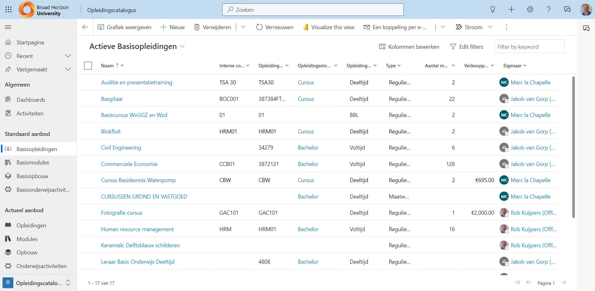Open the lightbulb assistant icon
Screen dimensions: 595x291
[x=493, y=10]
